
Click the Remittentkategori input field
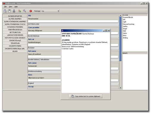pos(44,45)
